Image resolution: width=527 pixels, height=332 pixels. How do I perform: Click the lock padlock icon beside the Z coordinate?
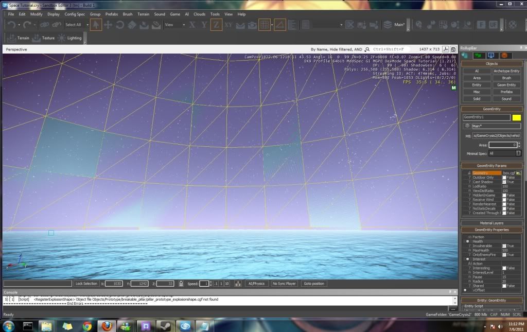coord(181,284)
